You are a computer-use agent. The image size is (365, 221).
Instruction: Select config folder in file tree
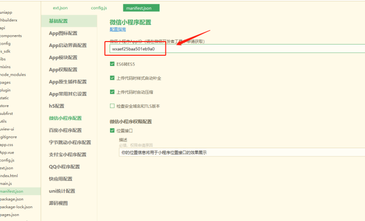click(x=5, y=44)
